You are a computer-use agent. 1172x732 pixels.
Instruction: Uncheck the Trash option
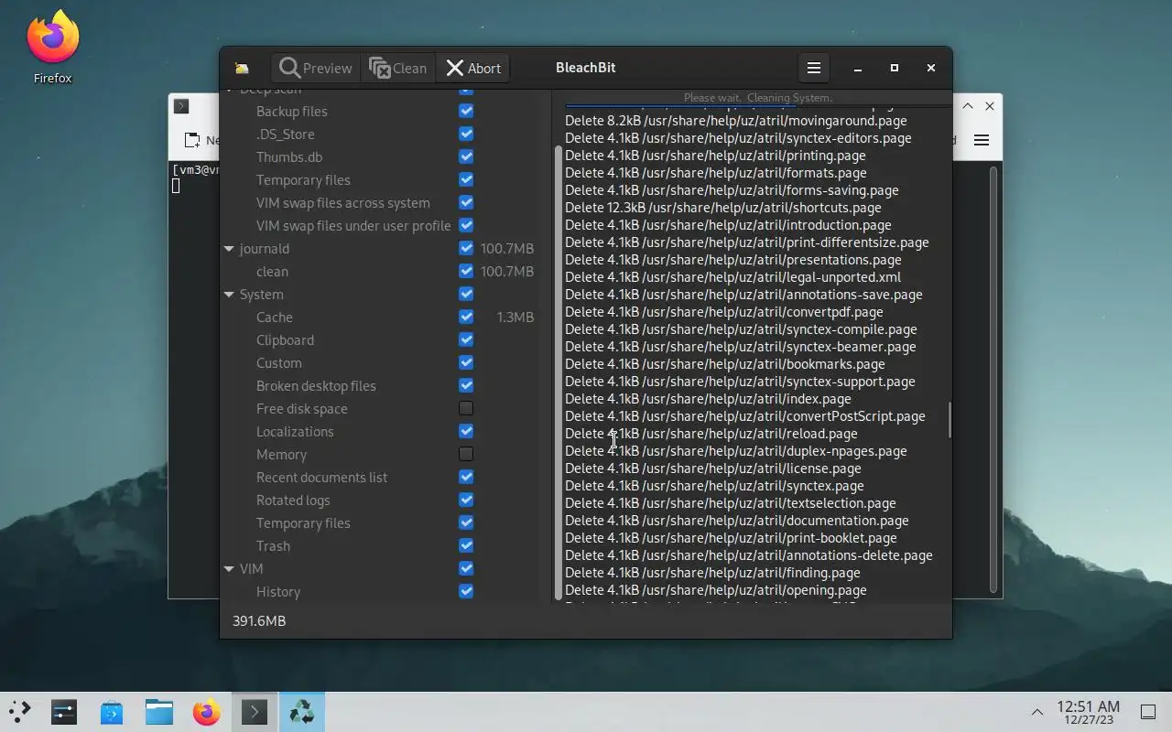click(x=466, y=545)
